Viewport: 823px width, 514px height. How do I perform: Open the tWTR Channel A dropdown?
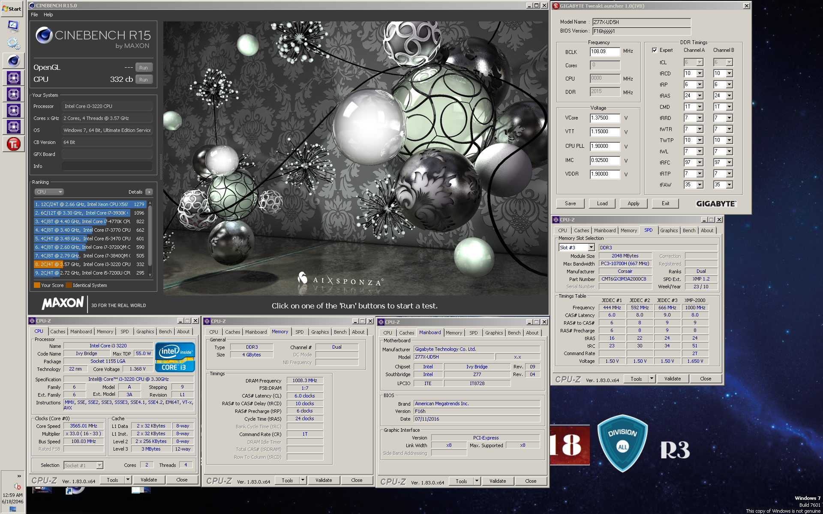tap(700, 129)
